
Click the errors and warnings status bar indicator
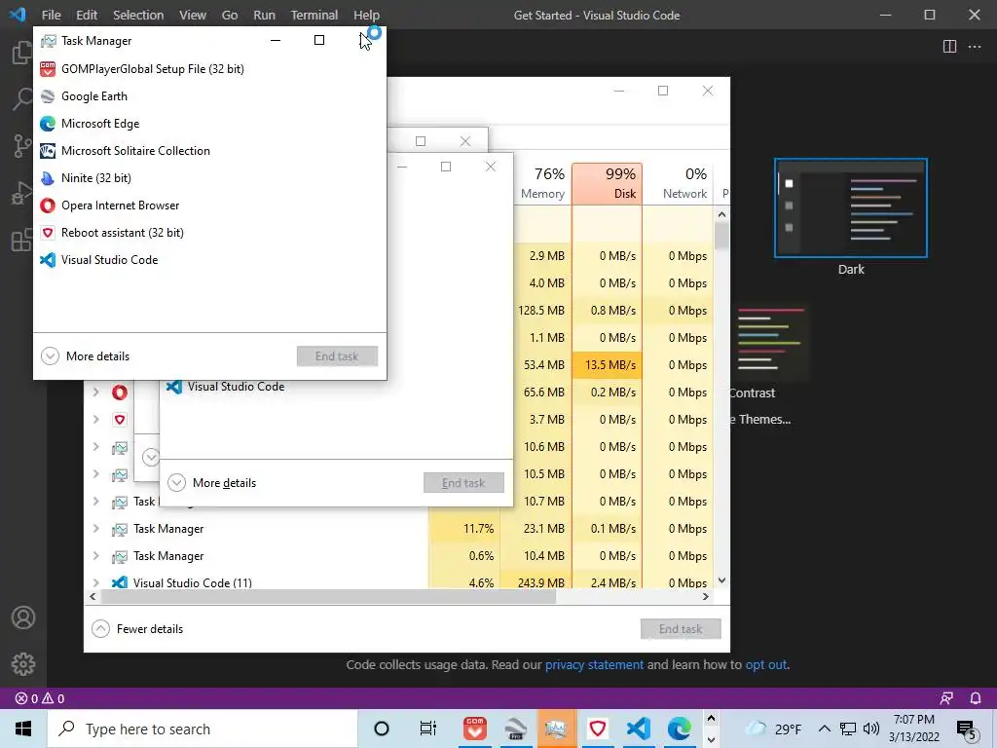click(40, 698)
